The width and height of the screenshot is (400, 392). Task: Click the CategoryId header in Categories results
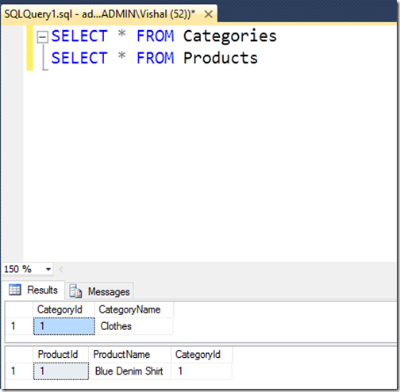tap(63, 309)
